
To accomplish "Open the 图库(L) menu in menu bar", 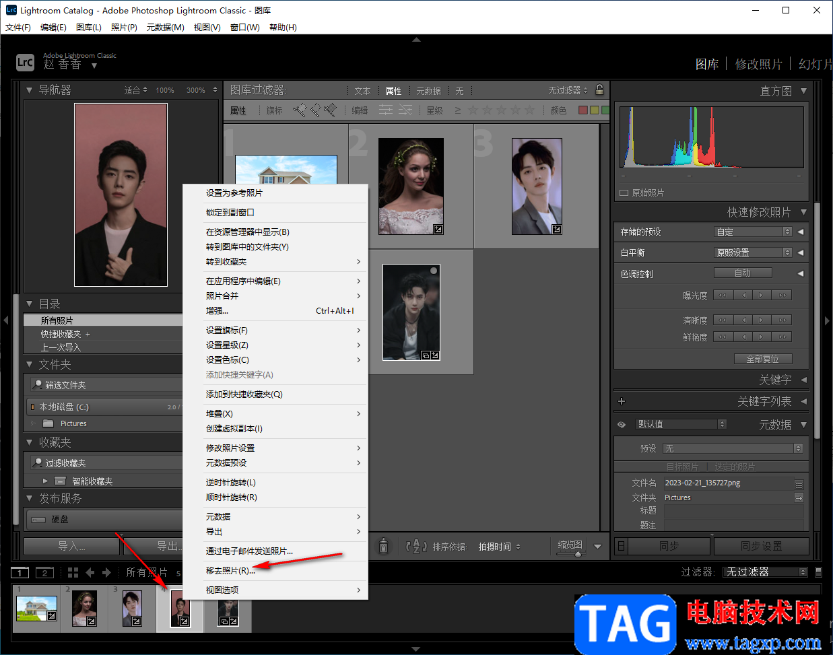I will click(88, 28).
